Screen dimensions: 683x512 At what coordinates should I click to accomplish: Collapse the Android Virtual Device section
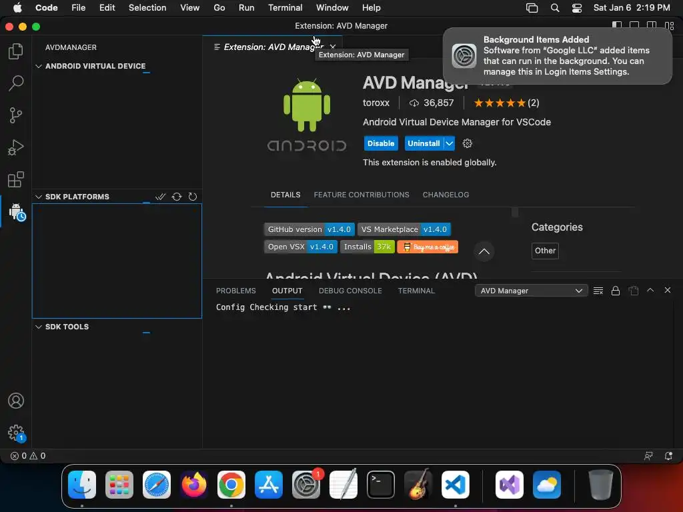point(38,66)
